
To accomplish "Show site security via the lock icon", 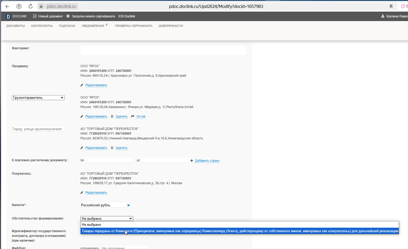I will (x=41, y=6).
